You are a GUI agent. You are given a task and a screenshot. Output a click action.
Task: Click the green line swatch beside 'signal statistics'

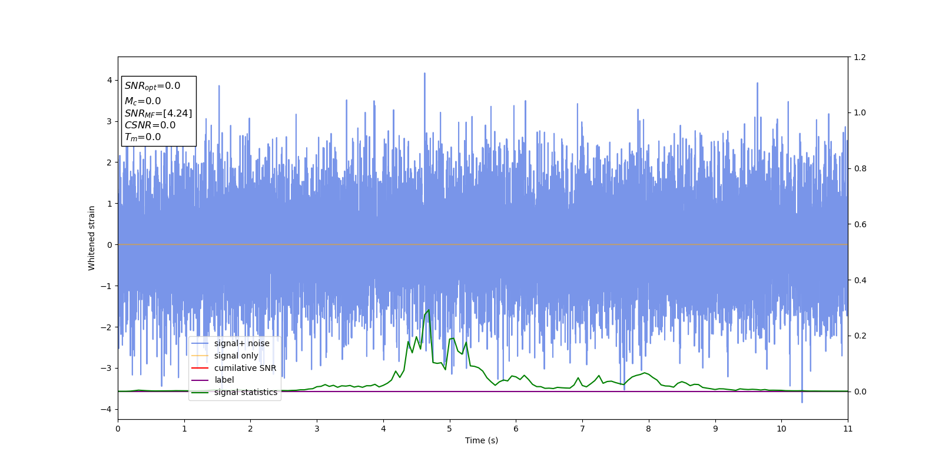click(200, 392)
